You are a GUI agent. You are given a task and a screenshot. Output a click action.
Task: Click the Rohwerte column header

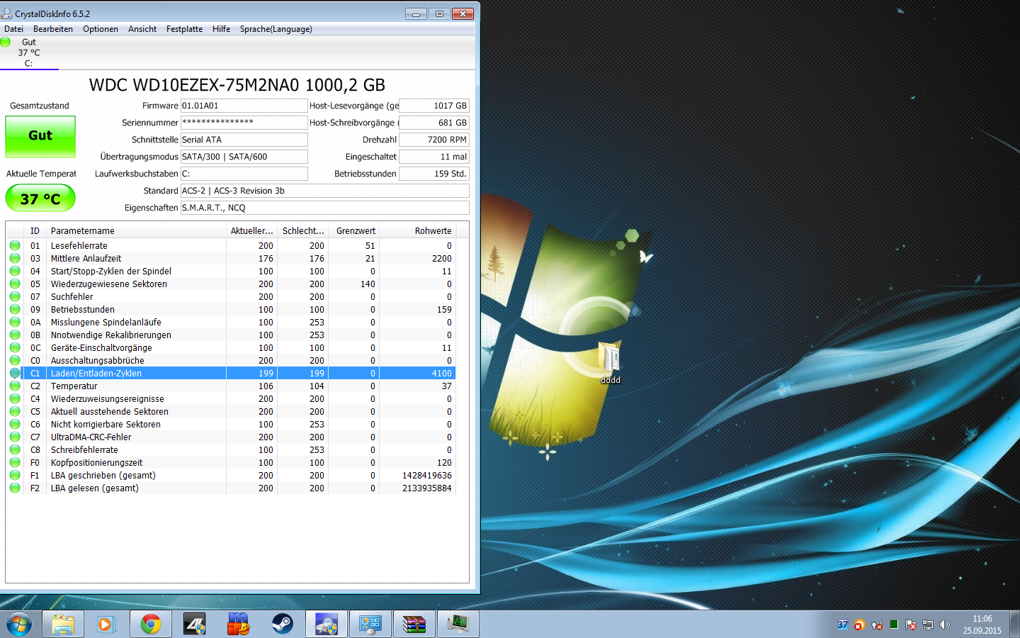click(418, 230)
